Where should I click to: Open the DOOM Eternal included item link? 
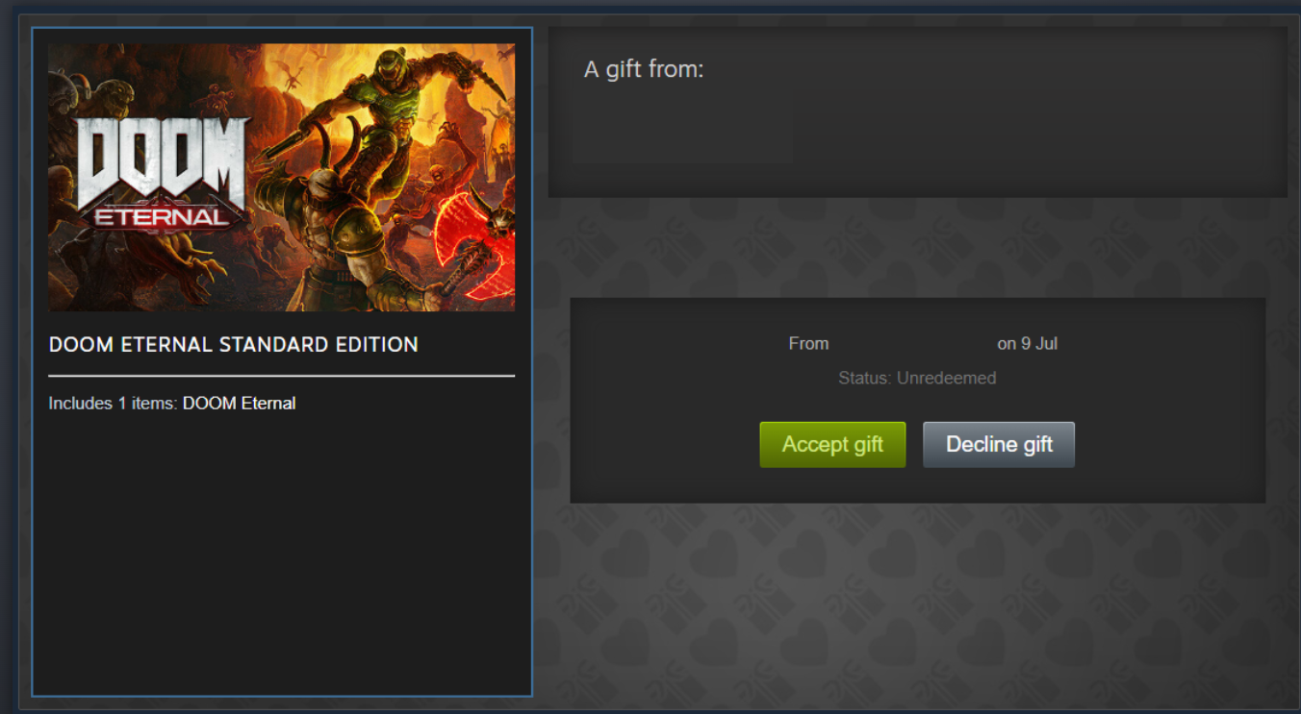coord(239,404)
